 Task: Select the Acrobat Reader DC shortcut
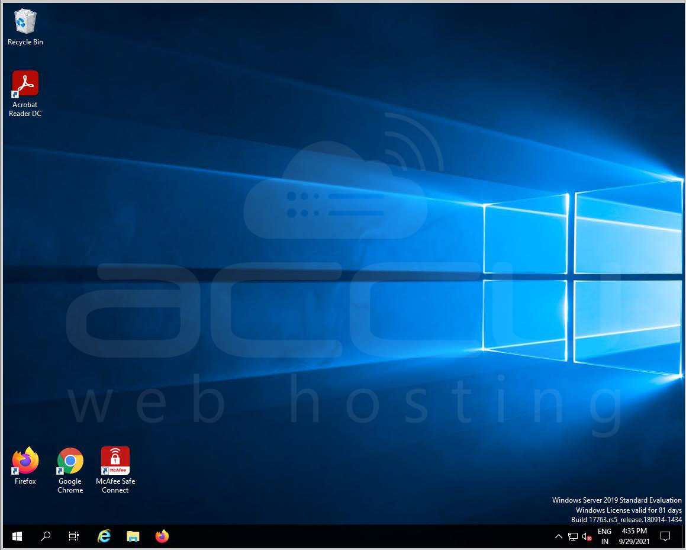(x=25, y=94)
